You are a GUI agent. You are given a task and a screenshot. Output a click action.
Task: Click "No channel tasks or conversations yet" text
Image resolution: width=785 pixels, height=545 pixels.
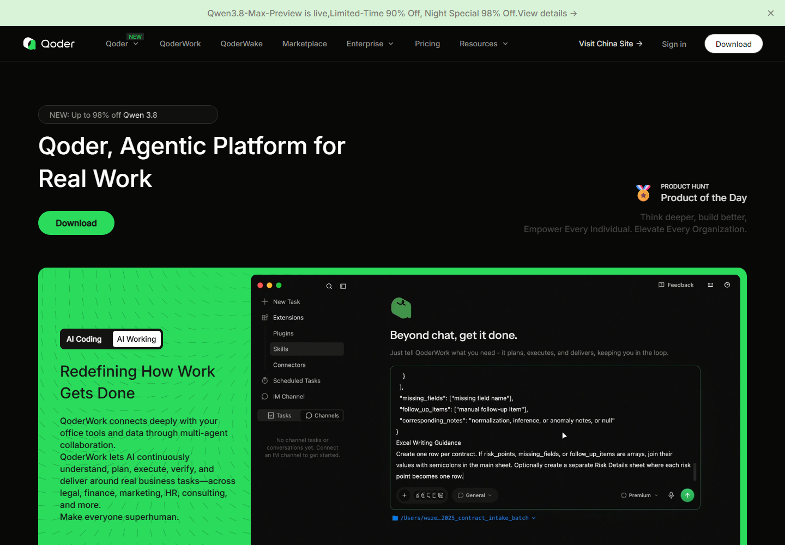[x=303, y=447]
